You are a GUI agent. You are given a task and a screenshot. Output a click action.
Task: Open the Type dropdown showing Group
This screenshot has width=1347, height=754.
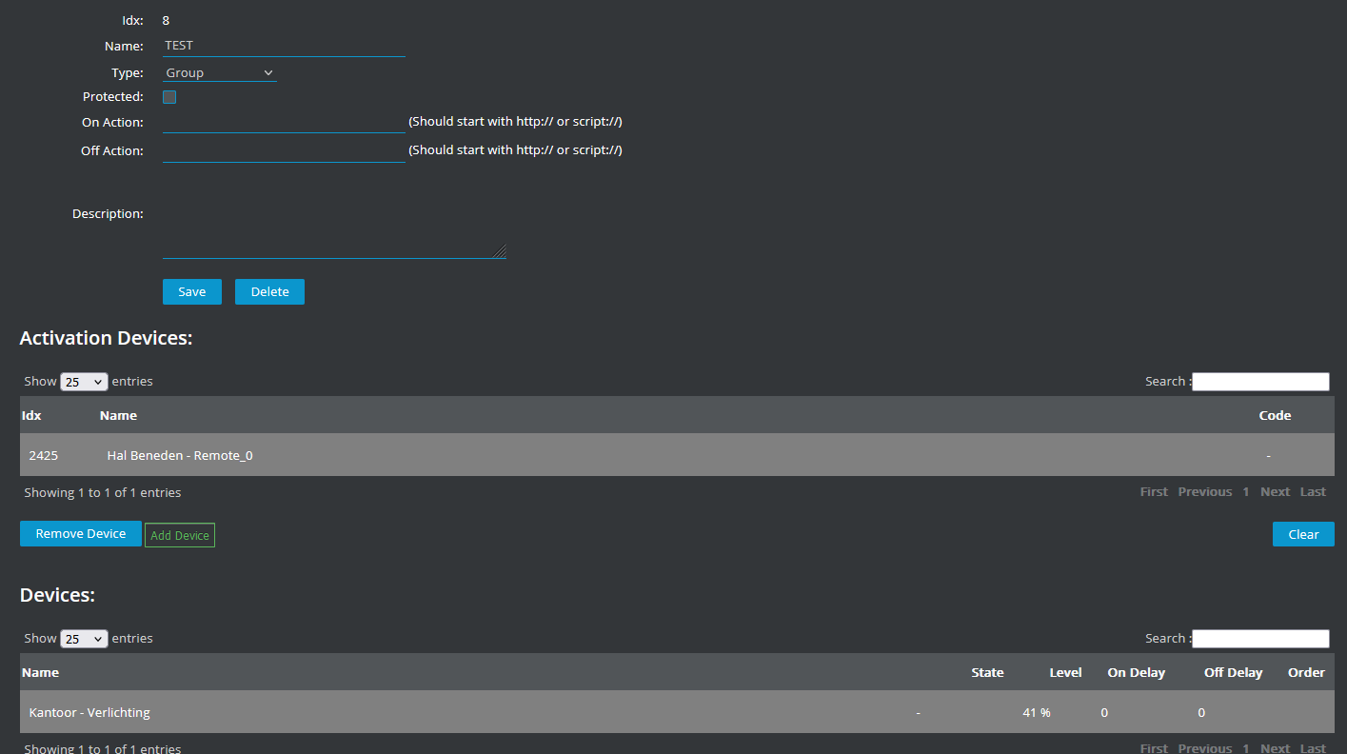[x=219, y=71]
